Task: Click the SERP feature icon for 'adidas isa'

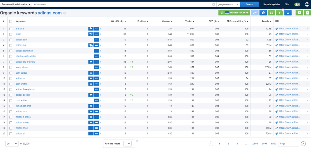Action: point(91,45)
